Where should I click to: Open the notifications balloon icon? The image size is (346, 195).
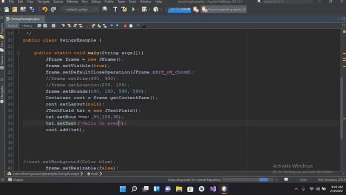[286, 179]
